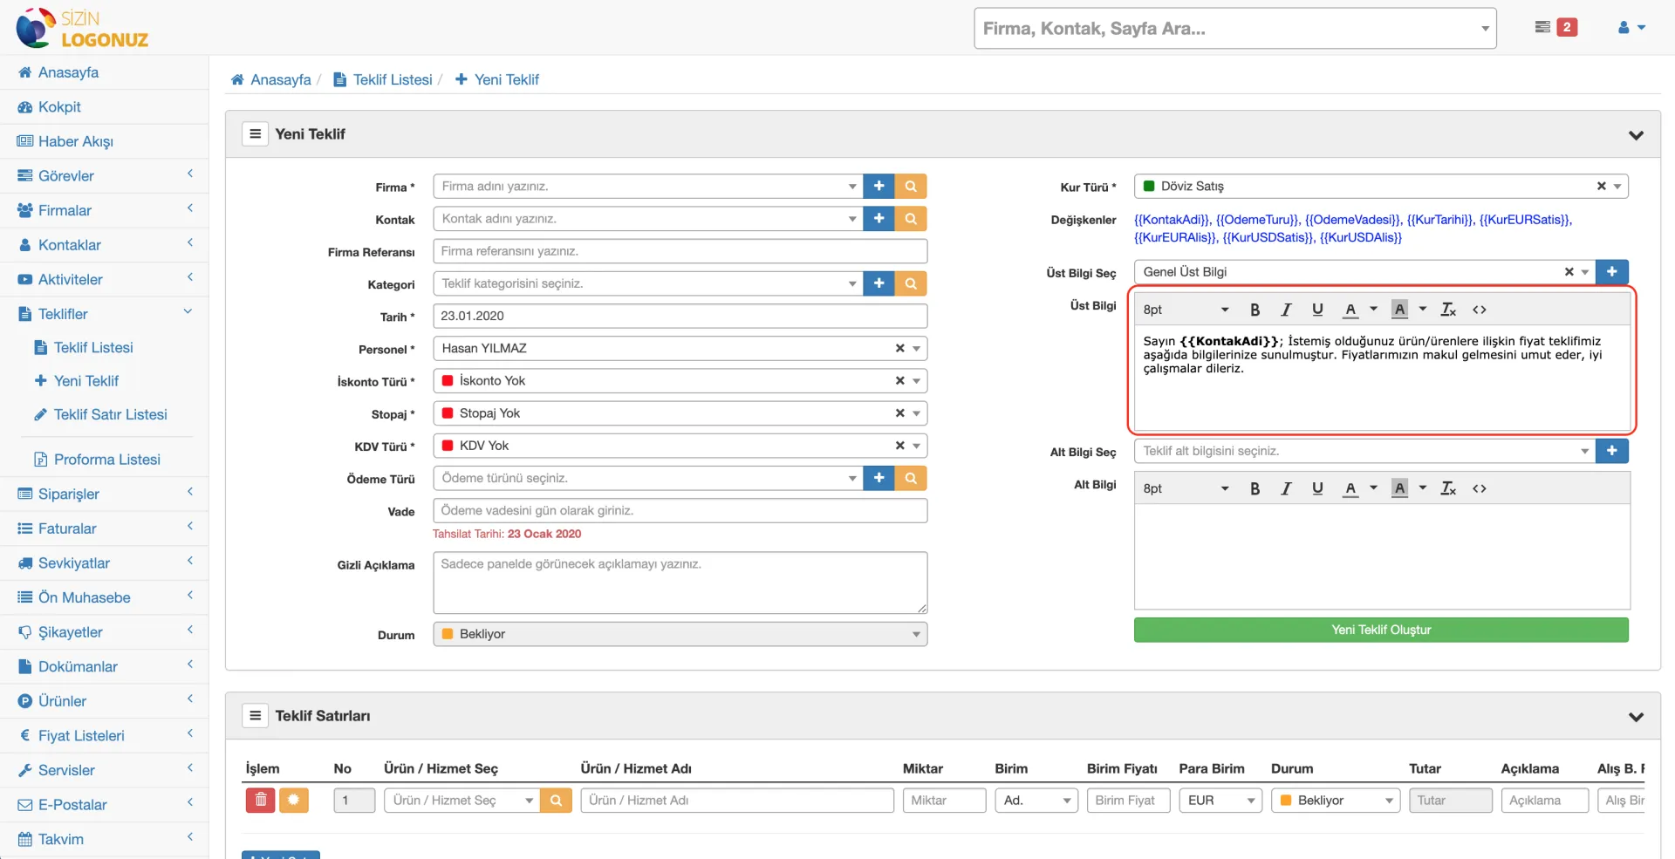Click the Gizli Açıklama text area

point(680,583)
